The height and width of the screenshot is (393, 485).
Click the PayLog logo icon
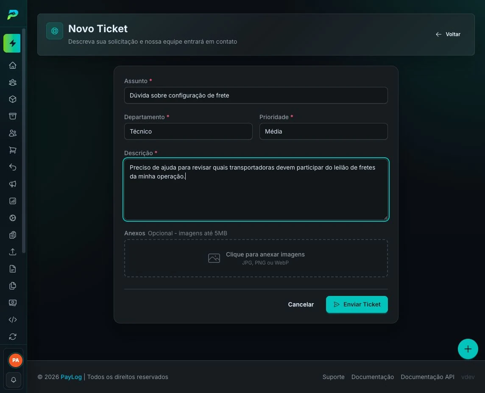pos(13,14)
